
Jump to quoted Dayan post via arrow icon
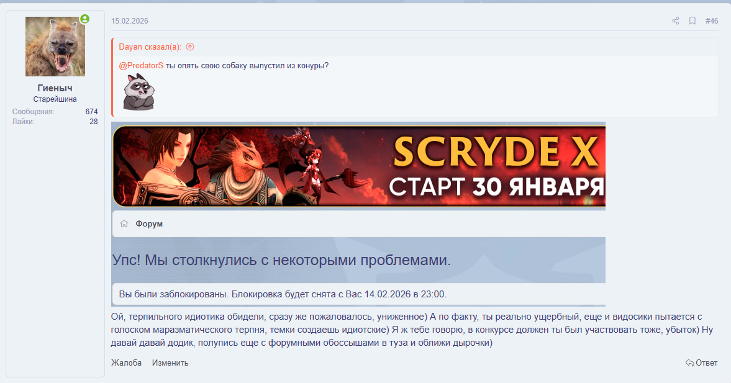point(190,47)
